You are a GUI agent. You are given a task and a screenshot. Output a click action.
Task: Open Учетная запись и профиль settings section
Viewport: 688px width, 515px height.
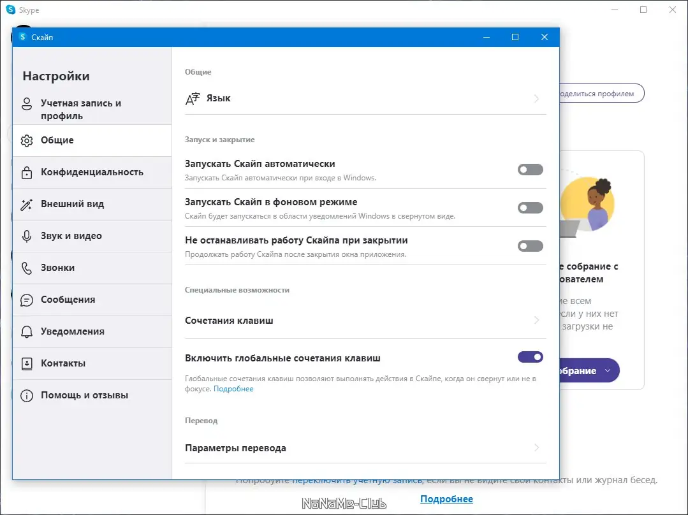click(x=92, y=109)
